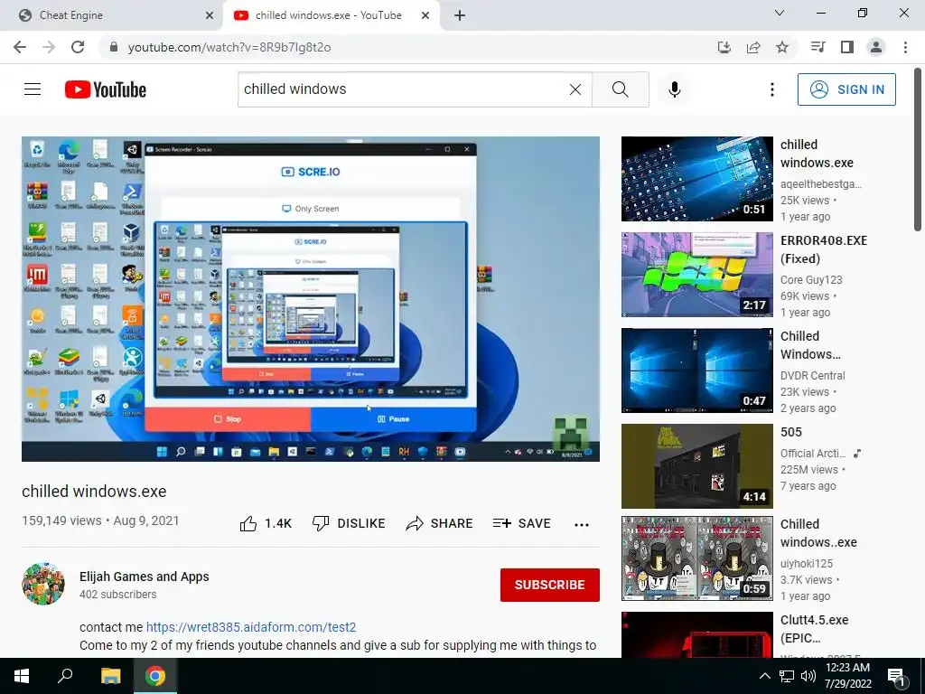The image size is (925, 694).
Task: Open Chrome profile avatar
Action: (876, 47)
